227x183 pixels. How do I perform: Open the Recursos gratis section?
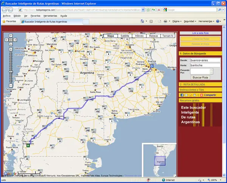tap(200, 100)
